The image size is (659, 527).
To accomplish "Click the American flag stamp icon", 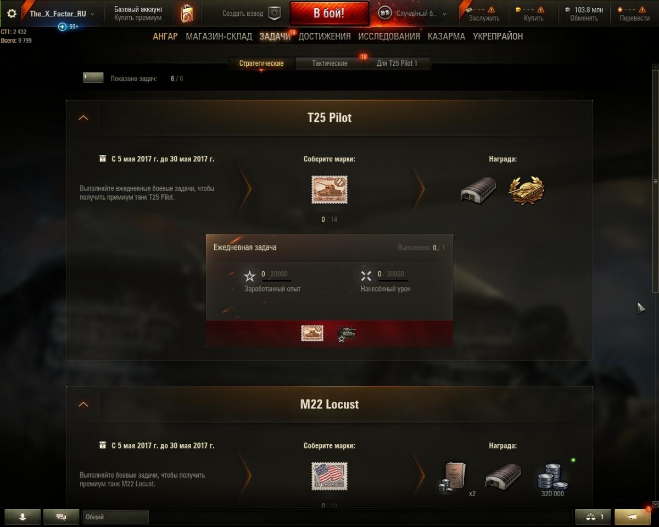I will pos(329,476).
